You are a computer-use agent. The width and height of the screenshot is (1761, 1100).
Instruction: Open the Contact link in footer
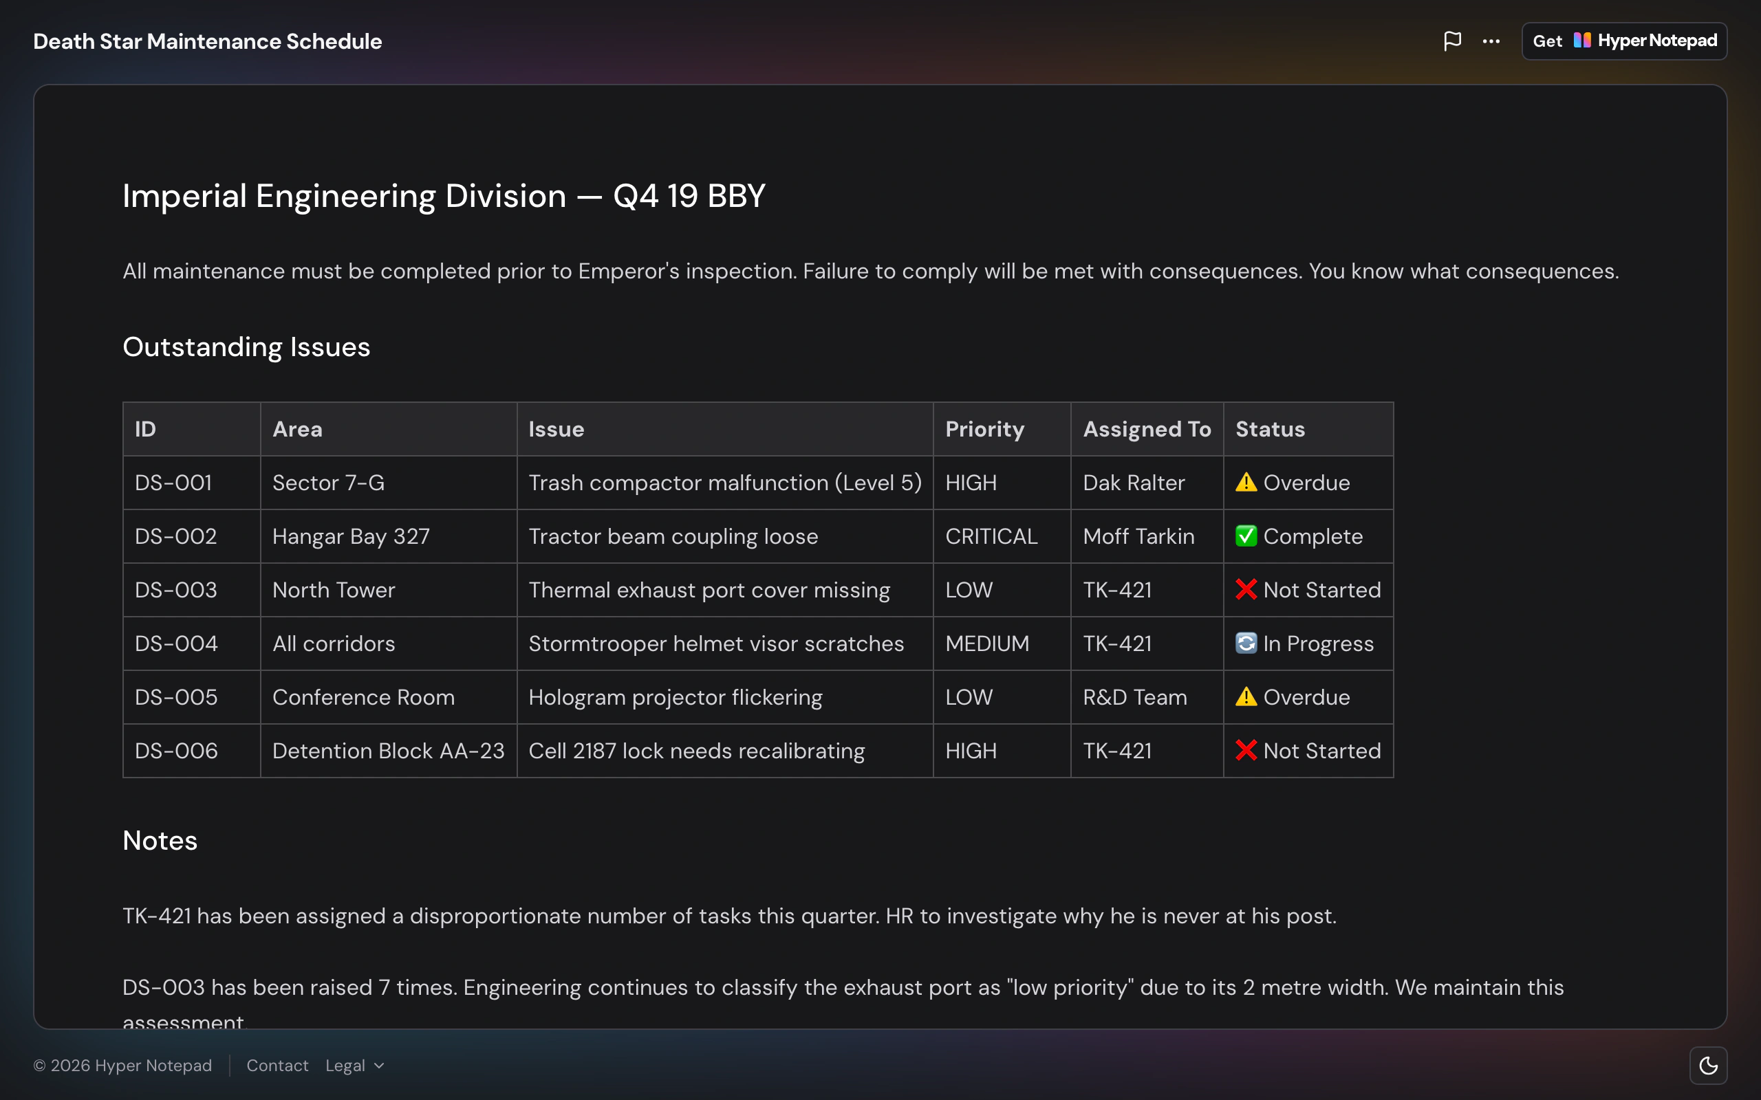click(277, 1066)
